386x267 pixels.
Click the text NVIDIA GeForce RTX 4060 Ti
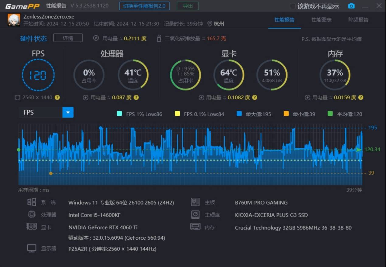(x=103, y=228)
